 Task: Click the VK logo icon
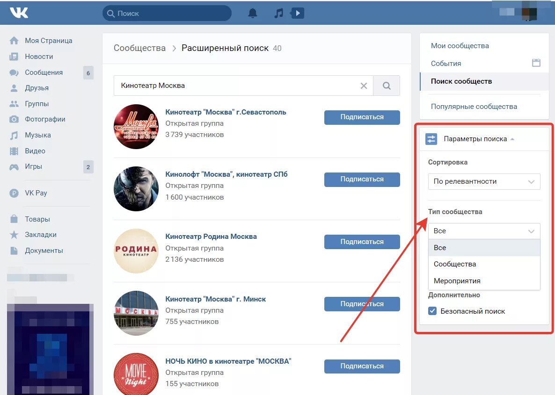click(x=19, y=13)
